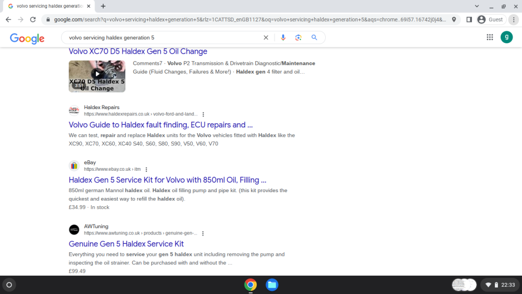Image resolution: width=522 pixels, height=294 pixels.
Task: Open Google apps grid
Action: click(490, 37)
